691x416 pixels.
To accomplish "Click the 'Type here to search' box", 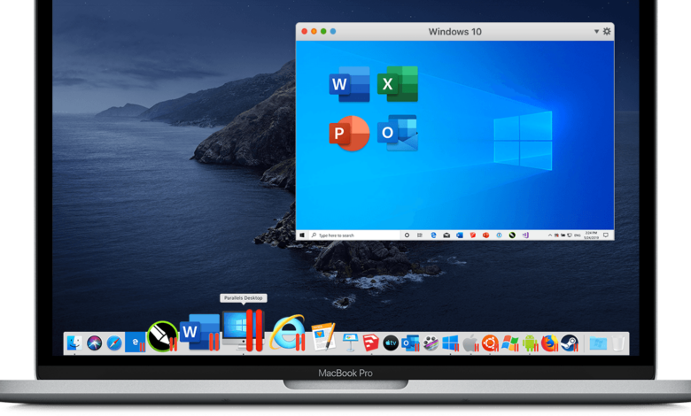I will click(353, 235).
